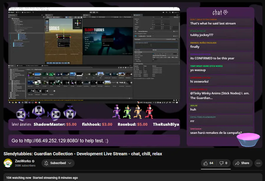Select the Move tool in Scene overlay
This screenshot has width=265, height=181.
coord(47,23)
